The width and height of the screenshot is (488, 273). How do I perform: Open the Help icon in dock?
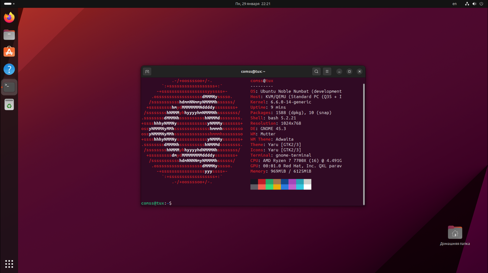point(9,69)
